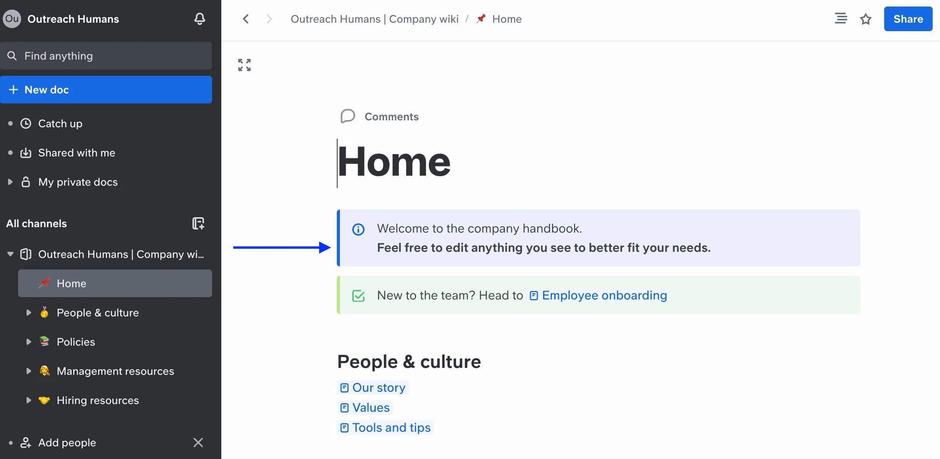The image size is (940, 459).
Task: Click the All channels panel icon
Action: pos(198,223)
